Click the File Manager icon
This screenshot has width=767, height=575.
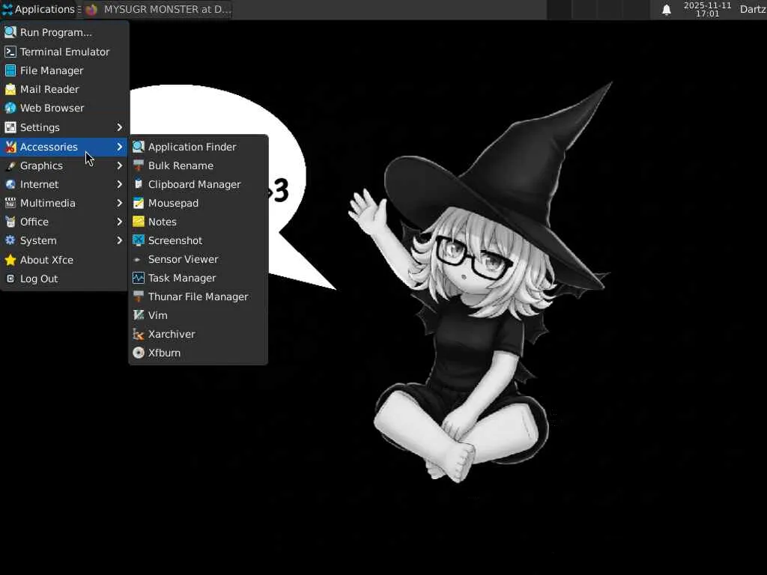tap(10, 70)
